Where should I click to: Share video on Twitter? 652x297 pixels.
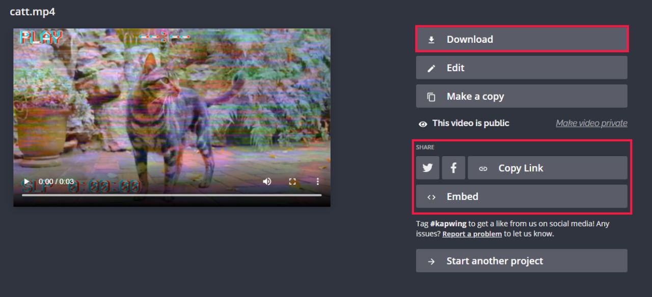tap(427, 168)
